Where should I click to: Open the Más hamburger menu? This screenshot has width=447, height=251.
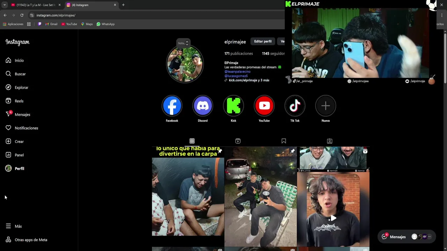[8, 226]
